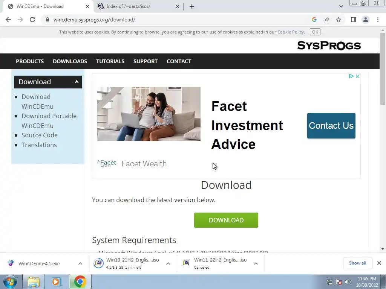Collapse the Download sidebar section
The height and width of the screenshot is (289, 386).
click(x=48, y=82)
